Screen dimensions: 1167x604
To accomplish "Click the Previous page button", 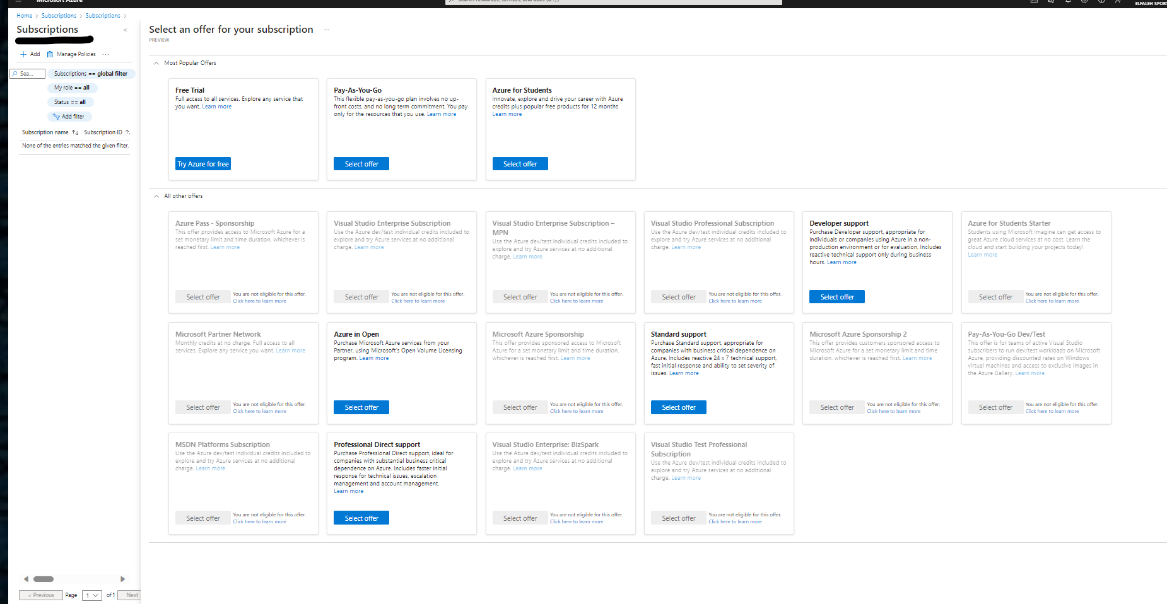I will coord(41,595).
